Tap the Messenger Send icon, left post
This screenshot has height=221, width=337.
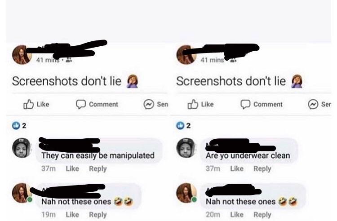149,104
